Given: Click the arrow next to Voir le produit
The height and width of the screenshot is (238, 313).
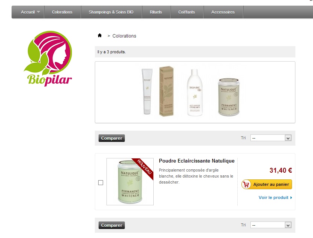Looking at the screenshot, I should 291,197.
